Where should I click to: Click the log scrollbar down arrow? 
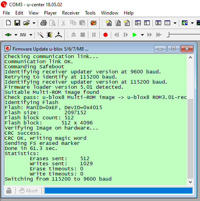point(191,182)
